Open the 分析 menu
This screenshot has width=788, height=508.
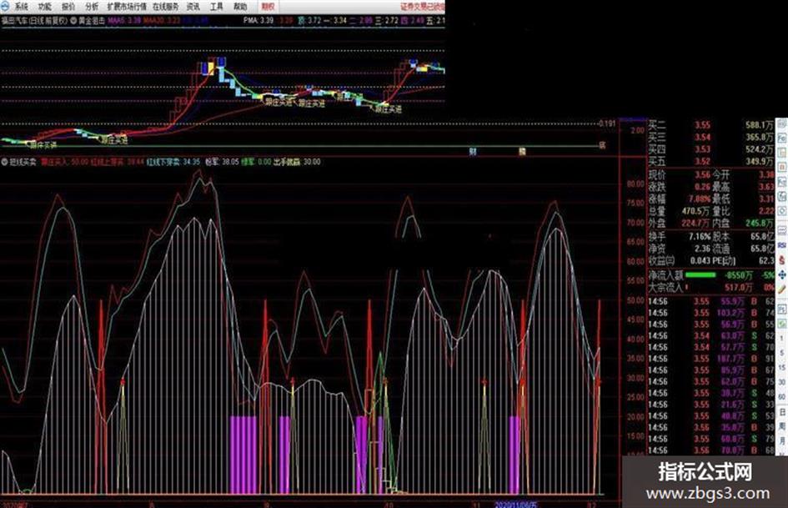92,7
